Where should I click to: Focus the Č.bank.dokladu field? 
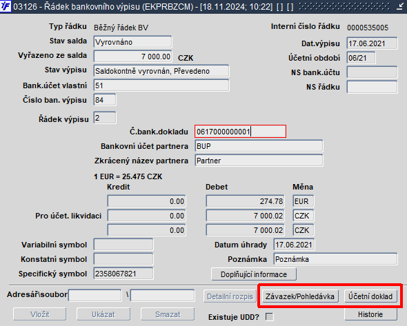pos(240,132)
